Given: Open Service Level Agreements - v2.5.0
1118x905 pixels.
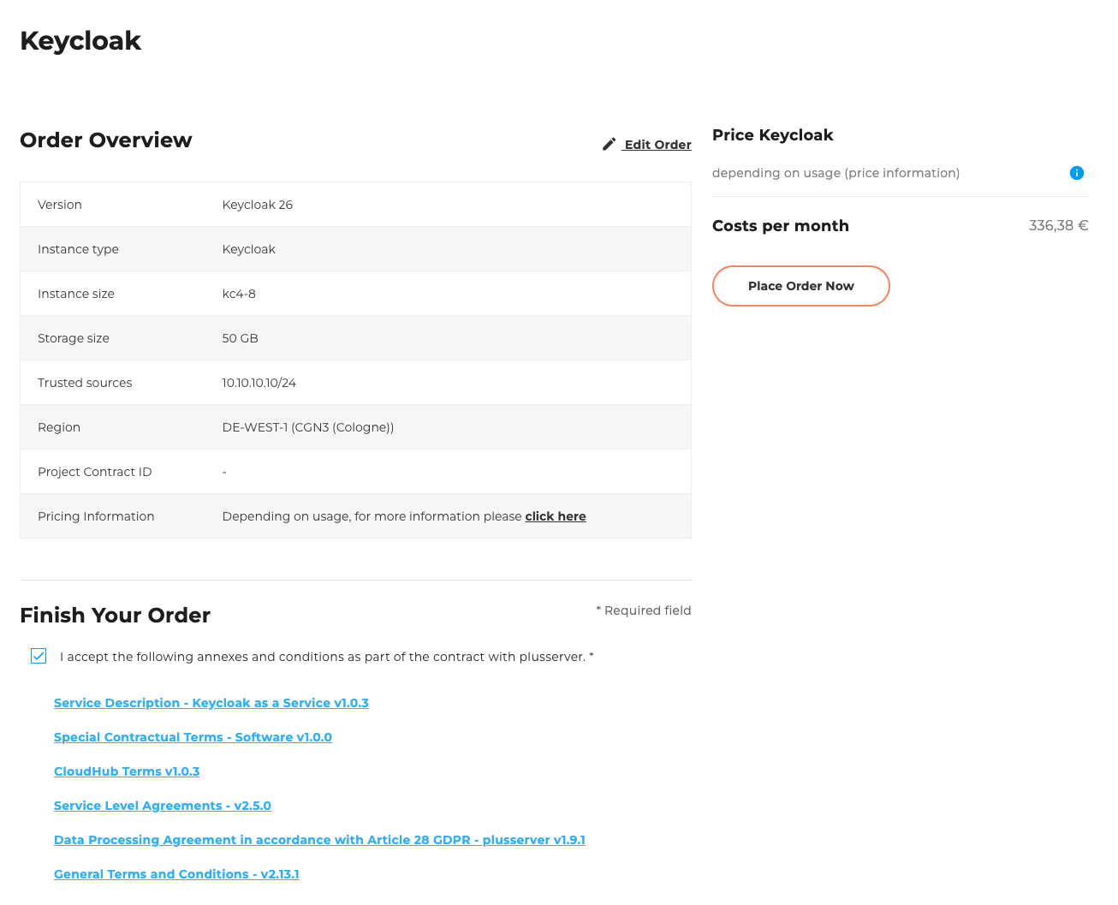Looking at the screenshot, I should pyautogui.click(x=162, y=806).
